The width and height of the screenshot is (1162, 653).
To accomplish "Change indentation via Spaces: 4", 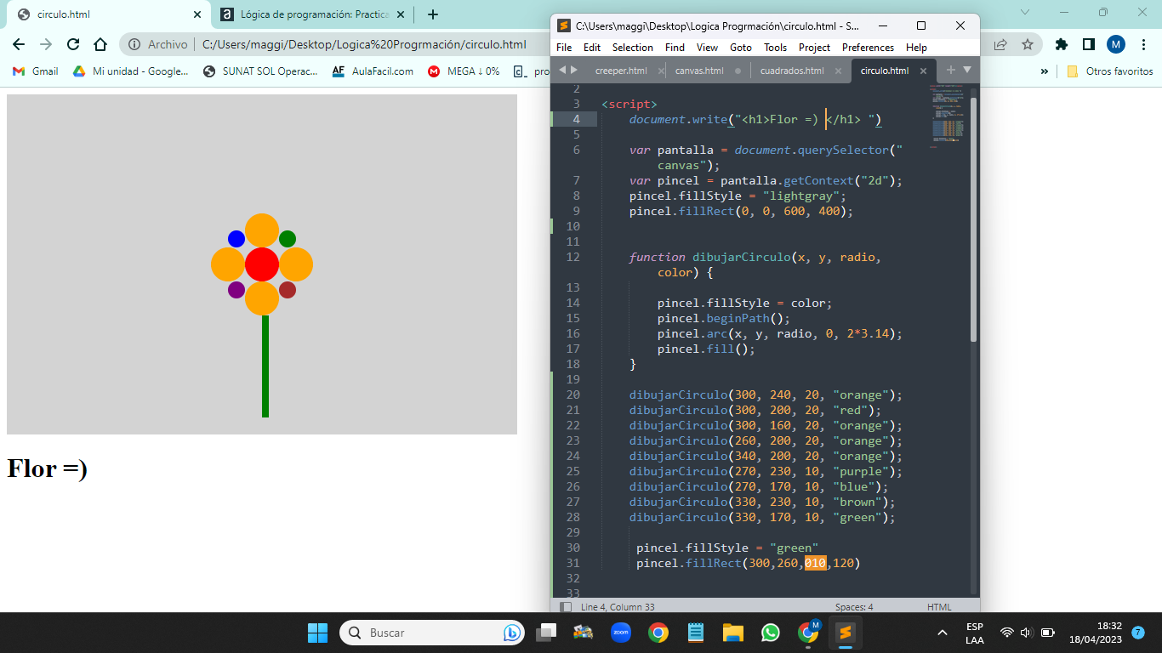I will 854,607.
